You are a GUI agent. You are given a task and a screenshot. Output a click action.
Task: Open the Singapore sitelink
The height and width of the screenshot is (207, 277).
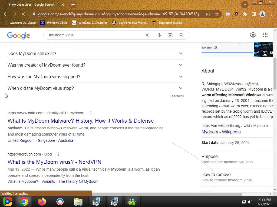click(47, 140)
